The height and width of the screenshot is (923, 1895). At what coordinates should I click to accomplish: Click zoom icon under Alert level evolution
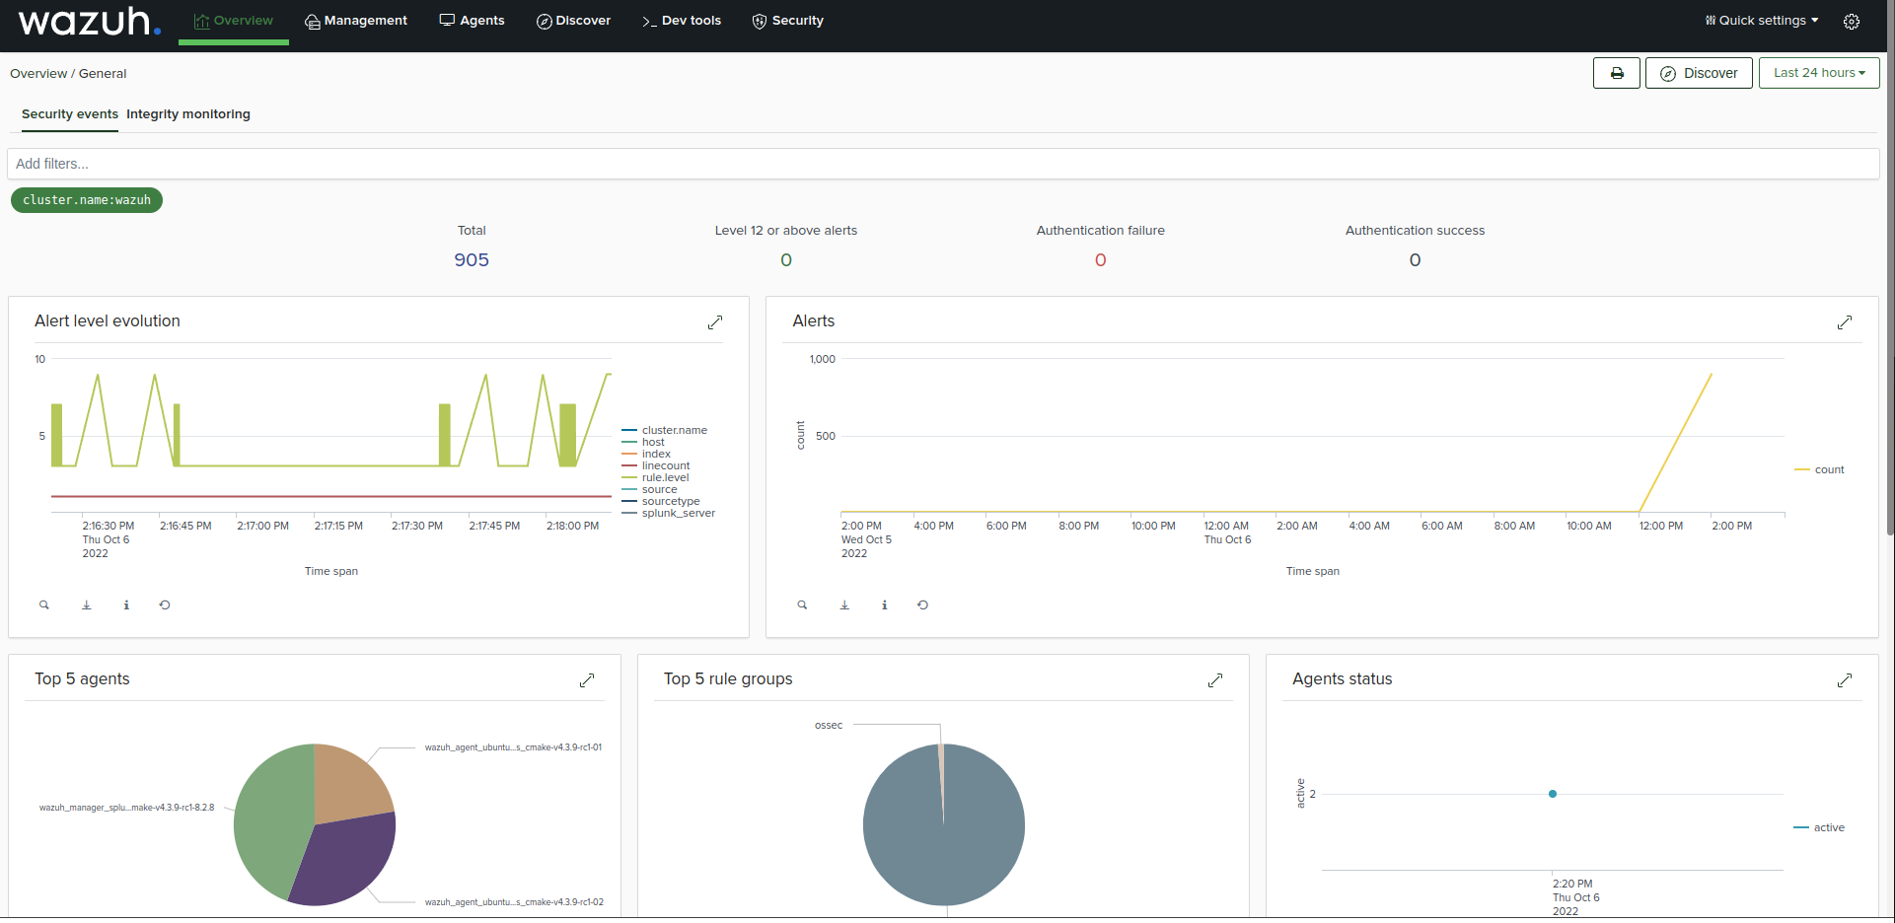tap(44, 605)
